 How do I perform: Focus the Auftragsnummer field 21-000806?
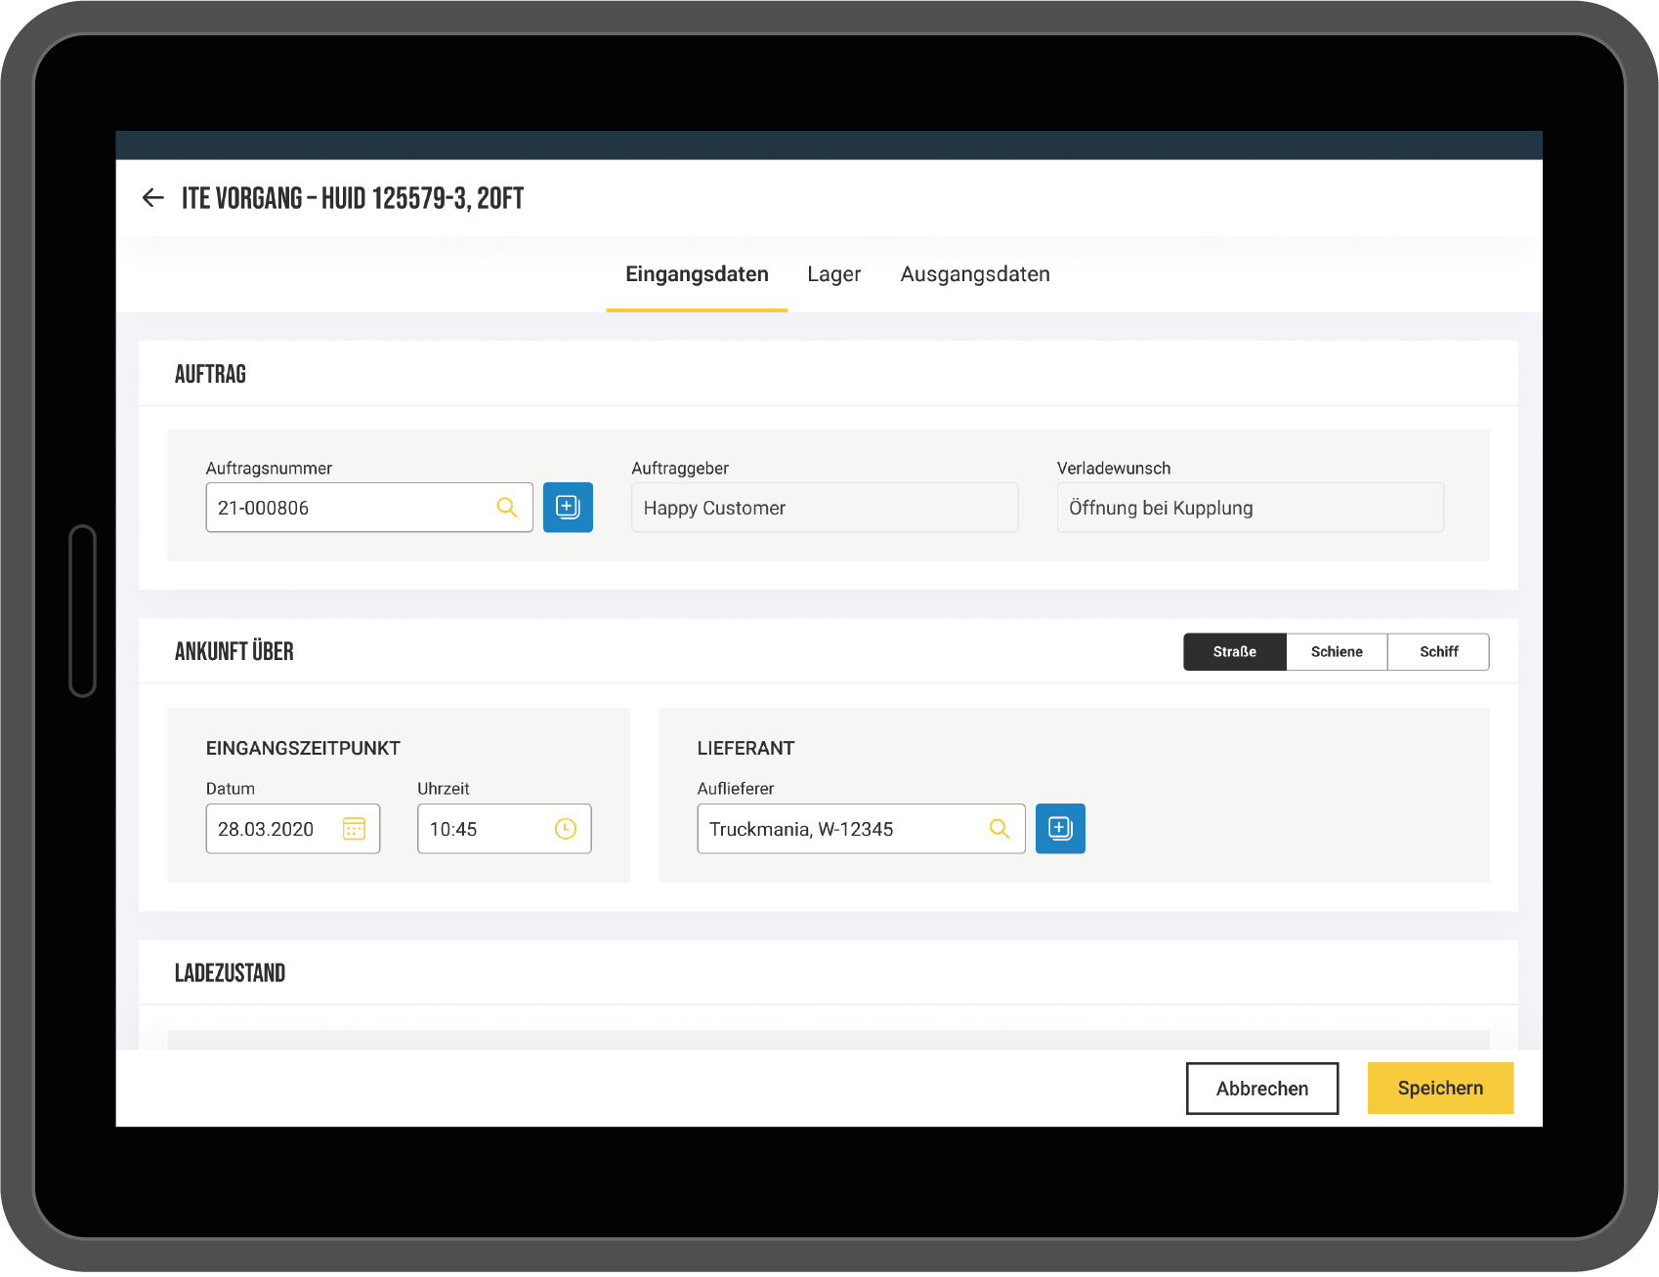369,508
